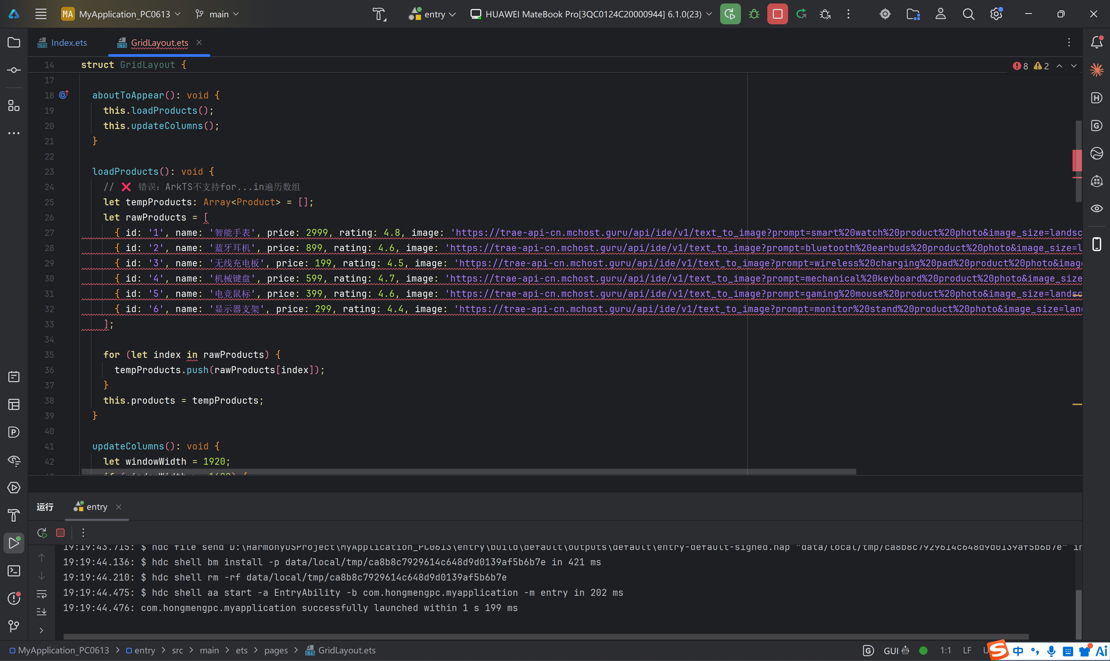
Task: Click the 1:1 cursor position status
Action: [x=945, y=650]
